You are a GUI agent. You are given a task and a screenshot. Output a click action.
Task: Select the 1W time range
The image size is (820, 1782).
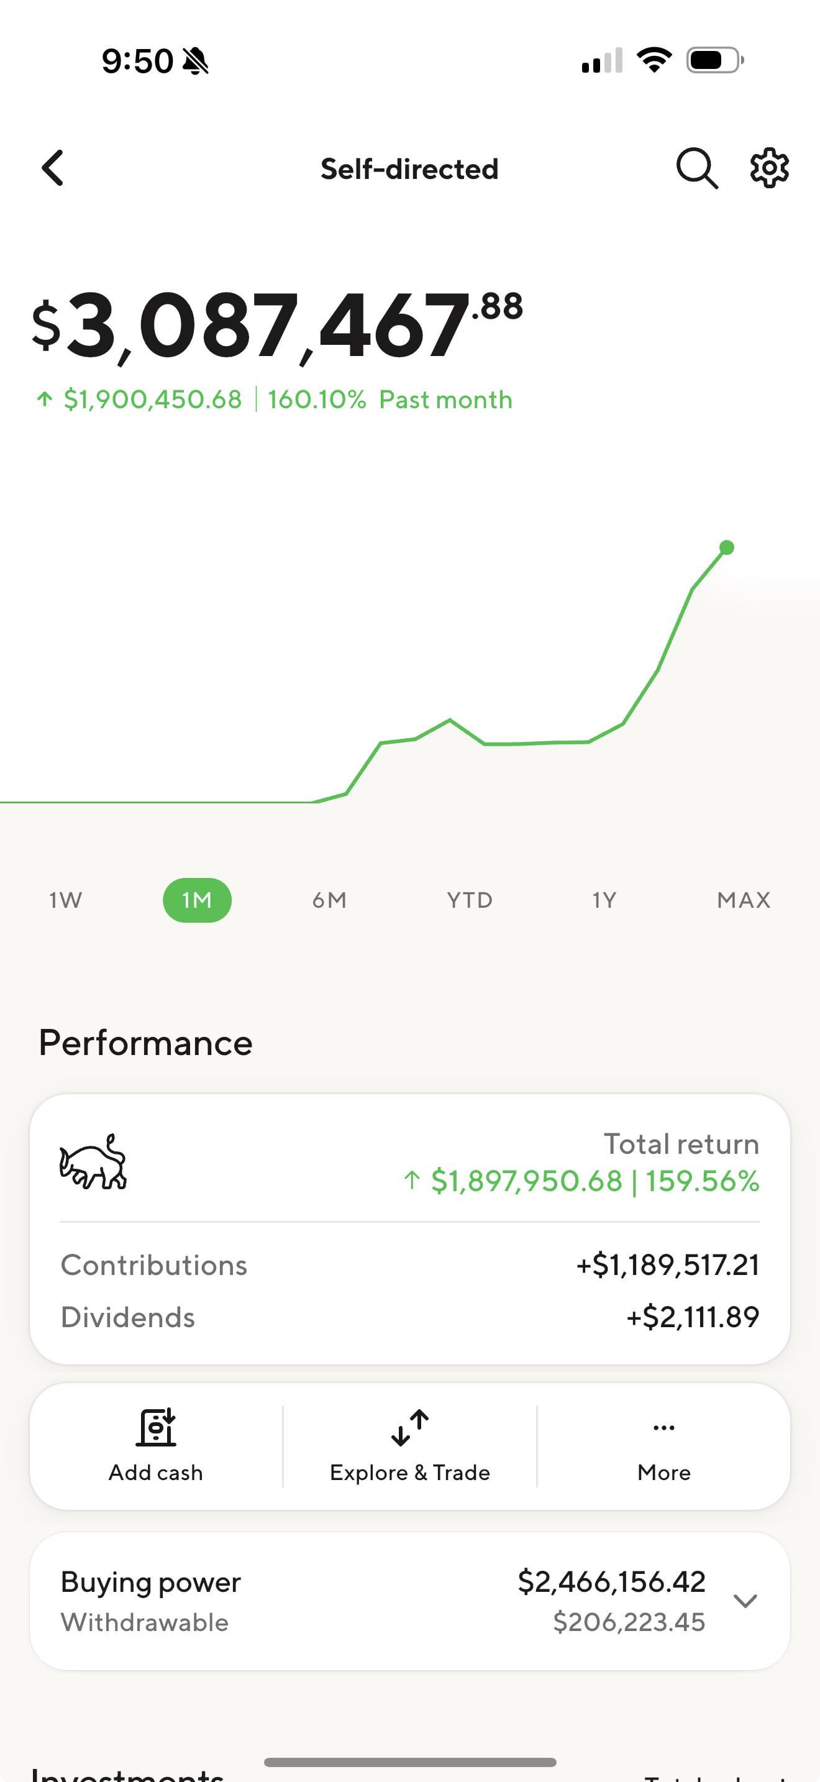click(x=66, y=900)
